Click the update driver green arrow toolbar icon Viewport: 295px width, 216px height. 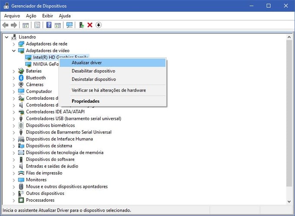(x=81, y=25)
